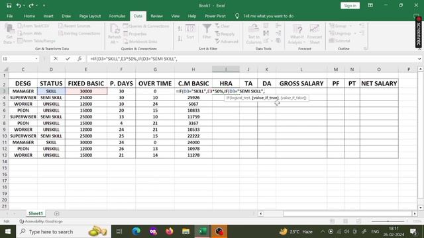This screenshot has height=238, width=424.
Task: Open Outline dialog launcher
Action: 365,49
